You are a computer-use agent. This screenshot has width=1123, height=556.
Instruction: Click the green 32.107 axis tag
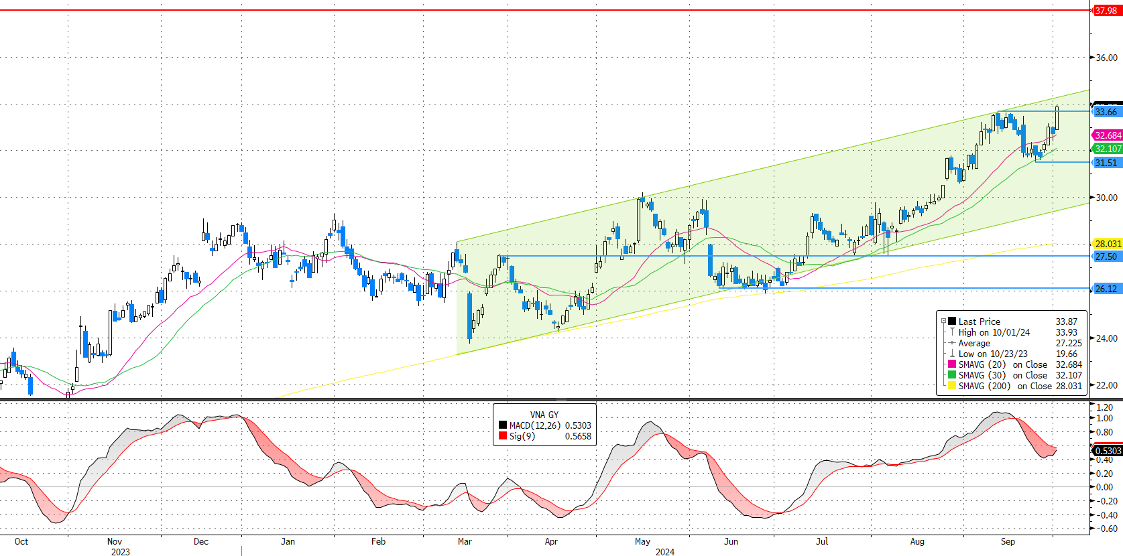tap(1108, 149)
